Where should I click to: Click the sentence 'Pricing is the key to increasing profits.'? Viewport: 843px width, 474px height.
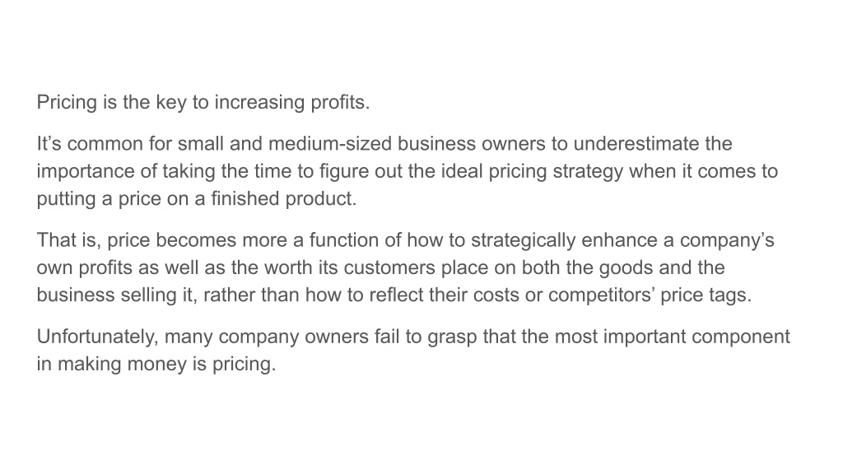click(203, 102)
